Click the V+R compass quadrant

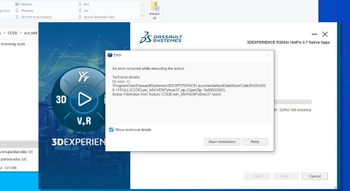point(84,121)
